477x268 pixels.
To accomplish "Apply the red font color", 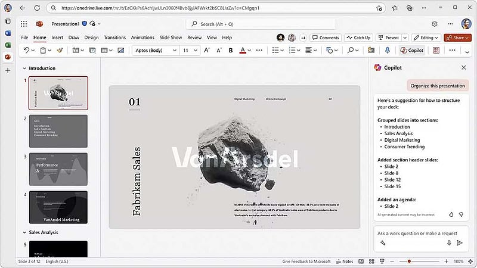I will 243,51.
